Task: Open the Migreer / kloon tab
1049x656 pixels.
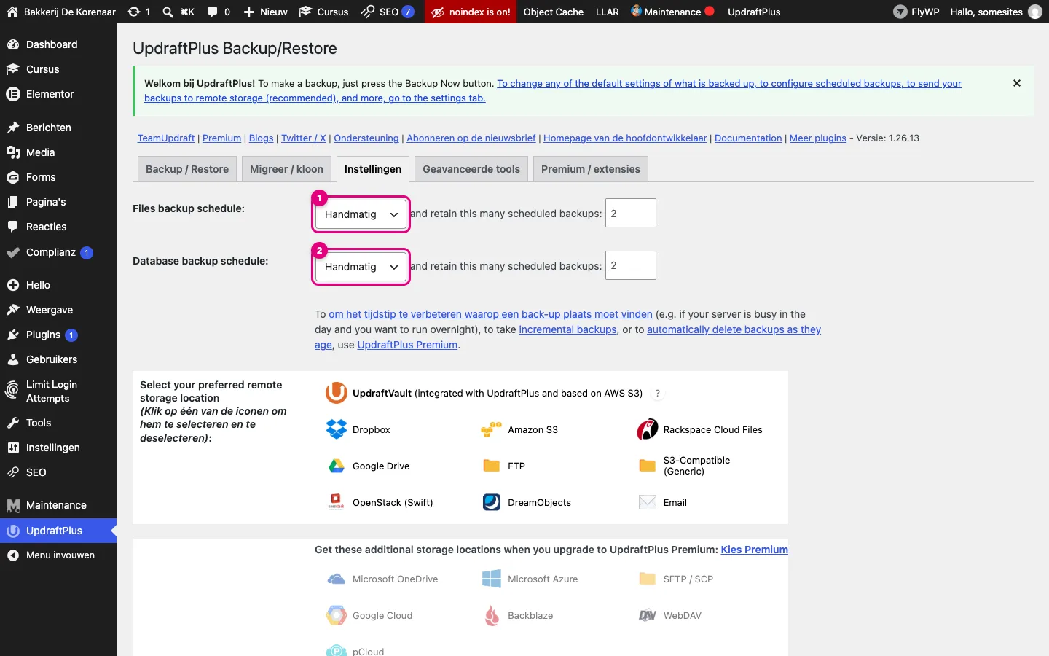Action: pyautogui.click(x=286, y=169)
